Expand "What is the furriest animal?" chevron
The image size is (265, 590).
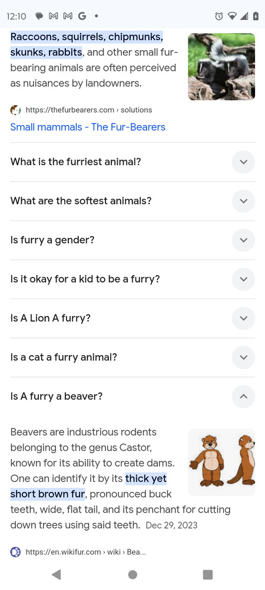click(243, 162)
